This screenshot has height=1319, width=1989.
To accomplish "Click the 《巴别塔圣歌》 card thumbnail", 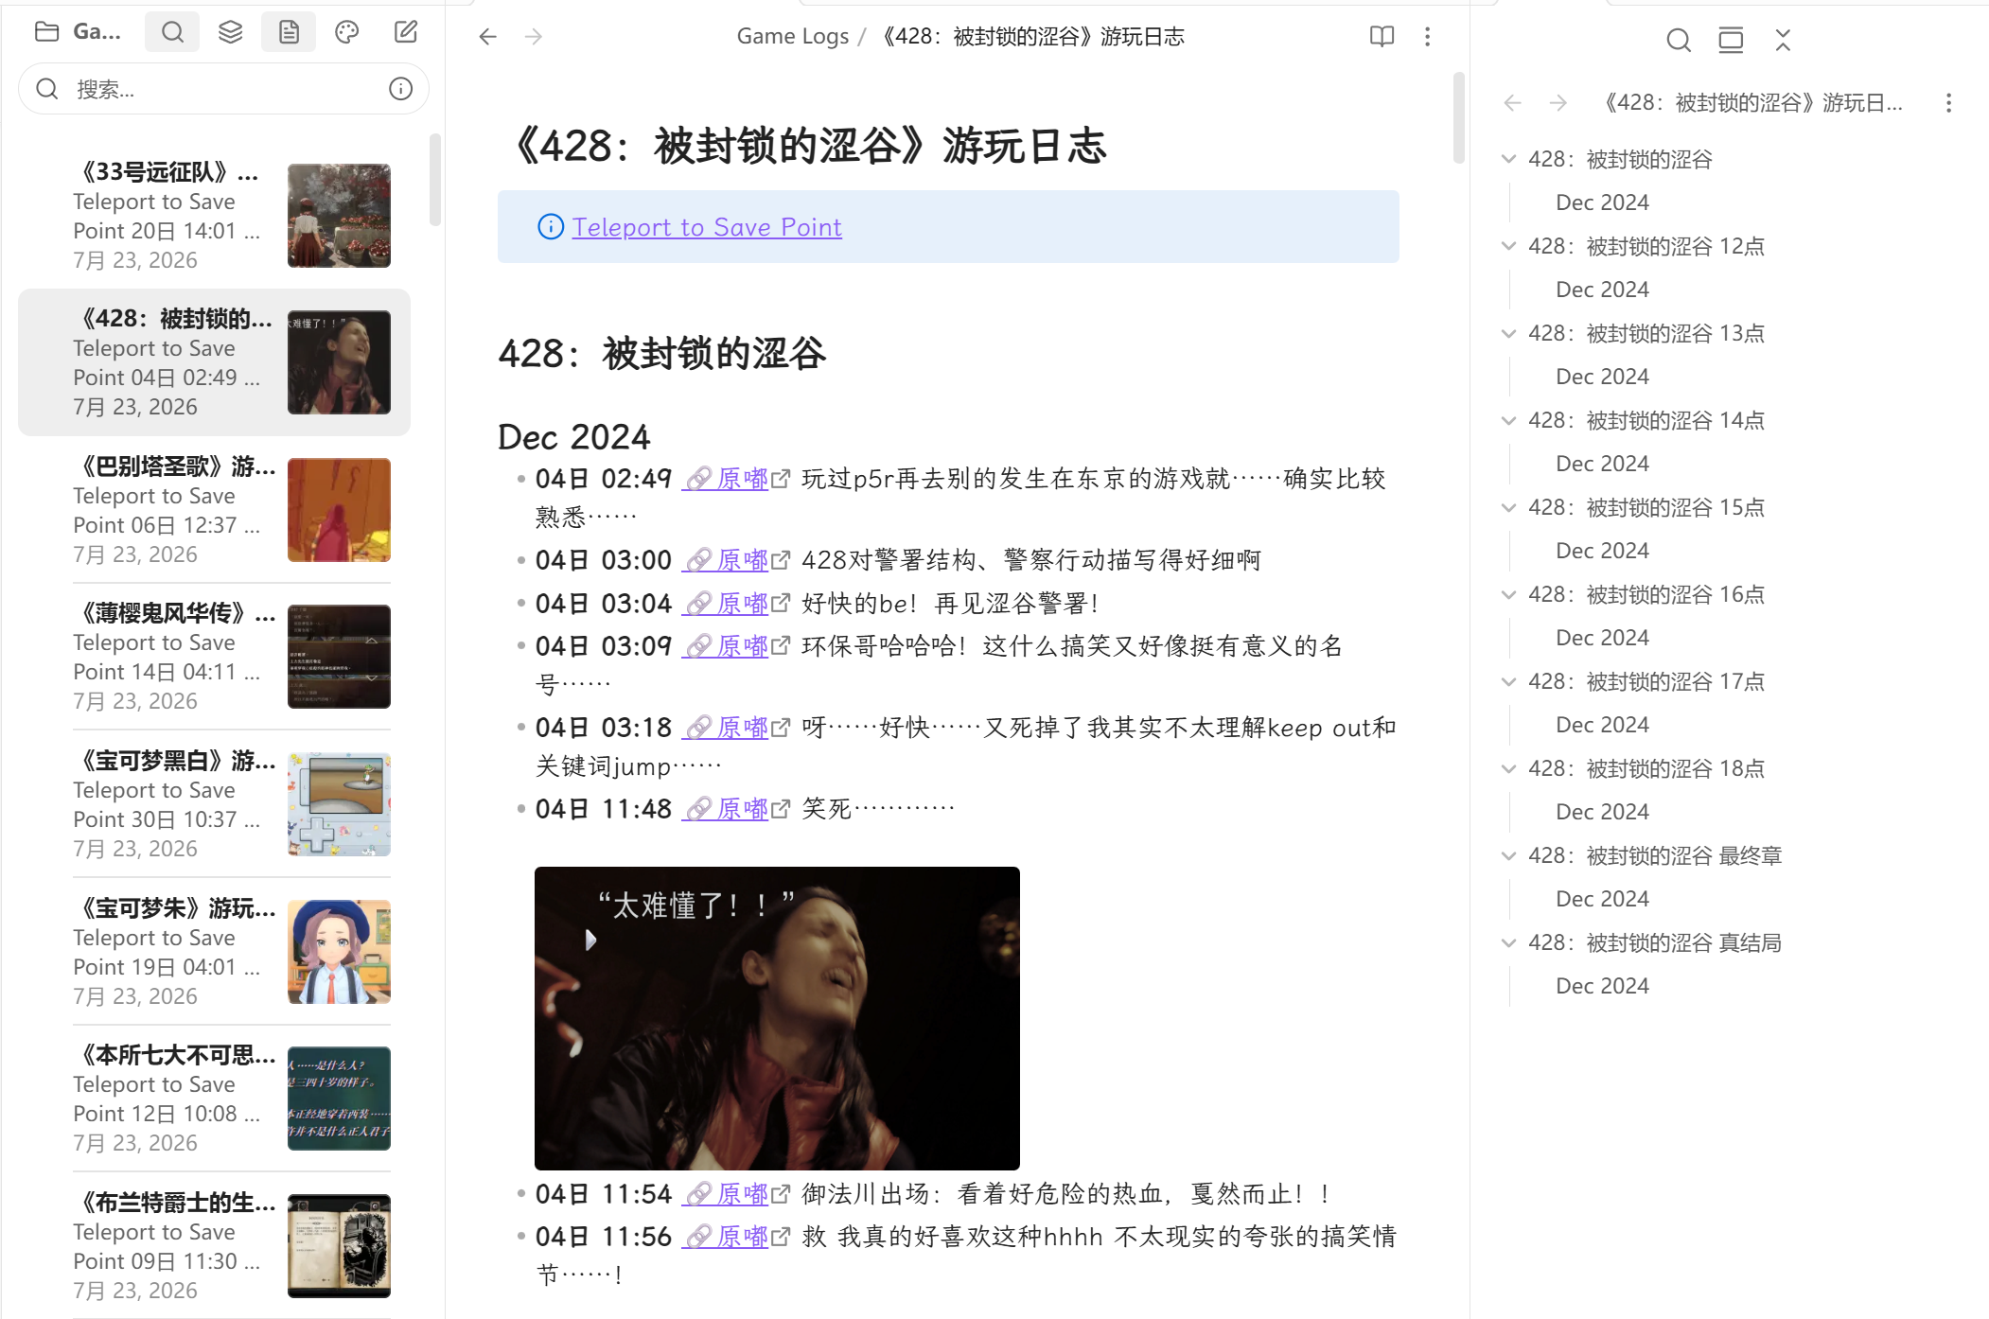I will (339, 510).
